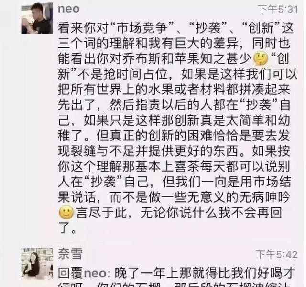Open 奈雪's profile avatar photo
This screenshot has width=306, height=287.
[37, 263]
